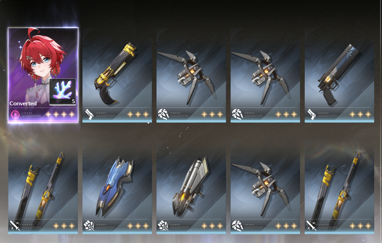Click broadblade type icon under blue broadblade
The height and width of the screenshot is (243, 382).
point(89,226)
